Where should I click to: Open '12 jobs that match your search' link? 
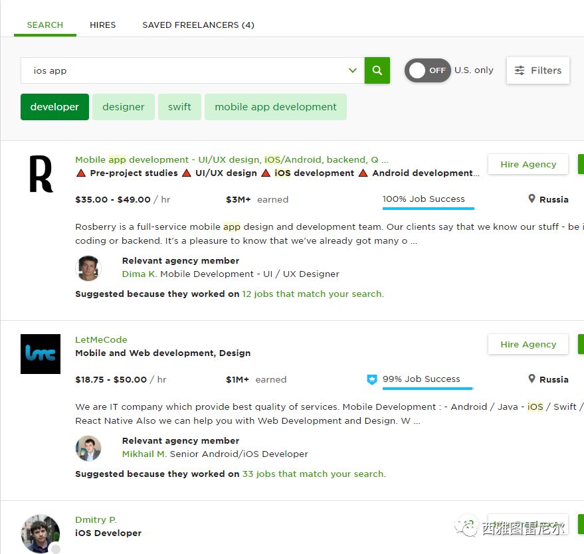coord(313,294)
